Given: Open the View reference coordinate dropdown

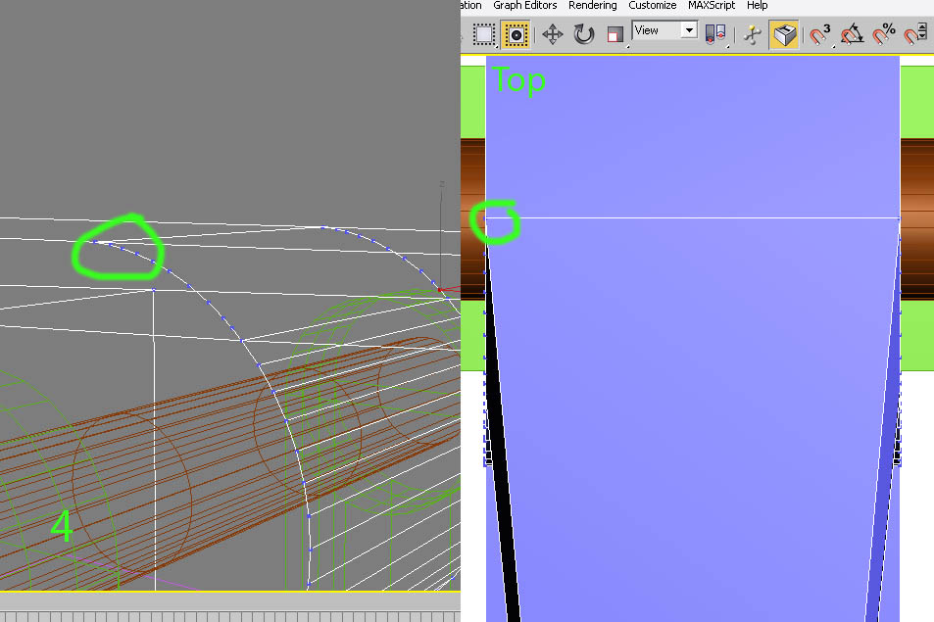Looking at the screenshot, I should tap(664, 30).
